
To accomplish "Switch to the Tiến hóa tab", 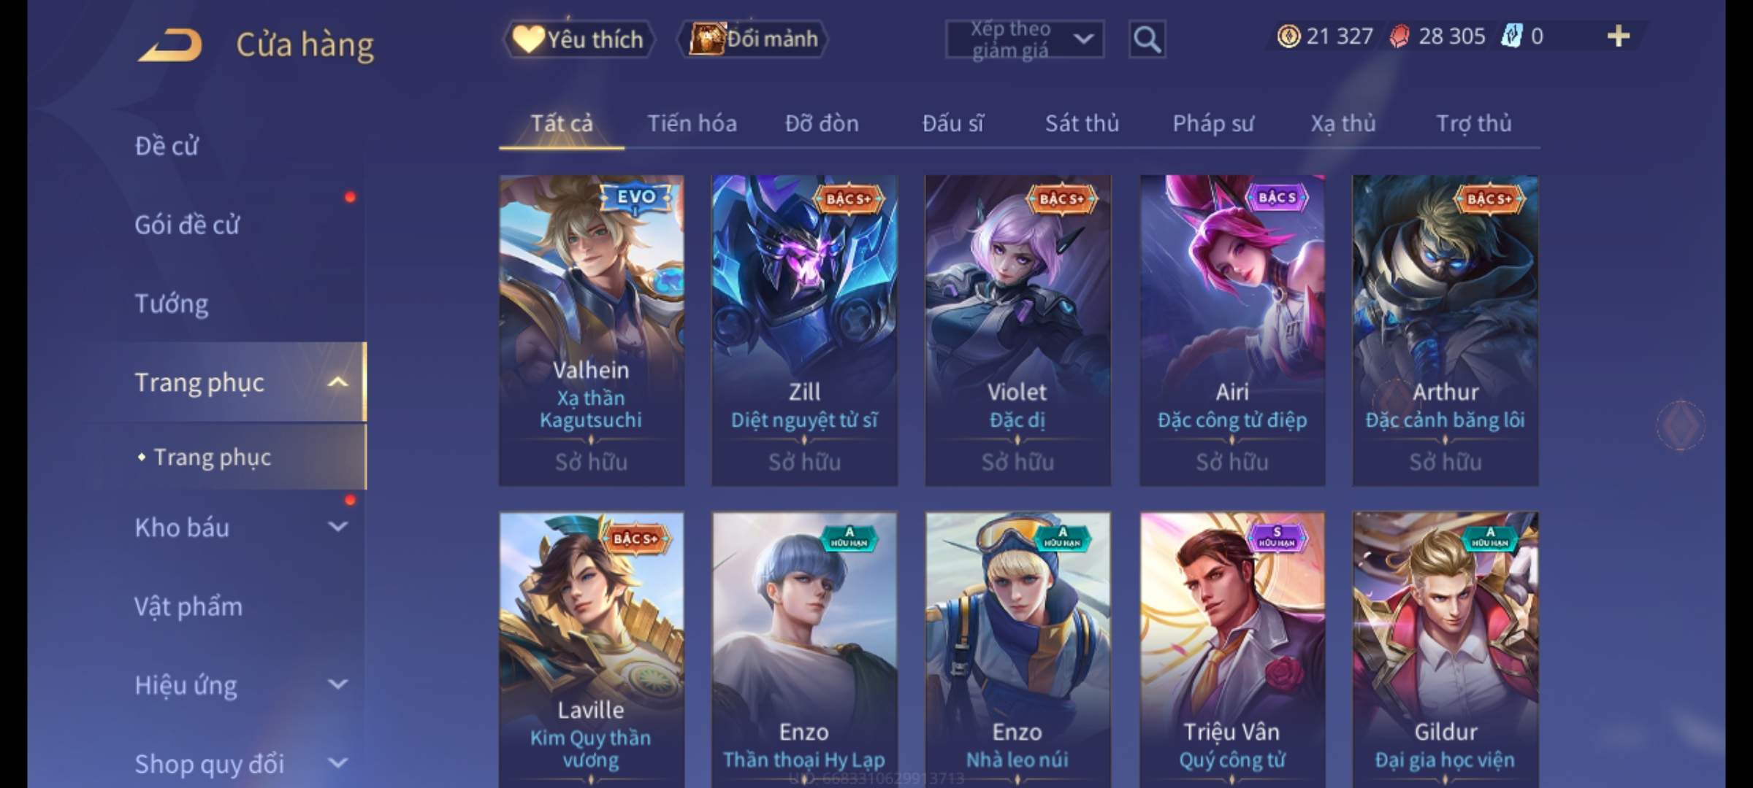I will pyautogui.click(x=692, y=123).
